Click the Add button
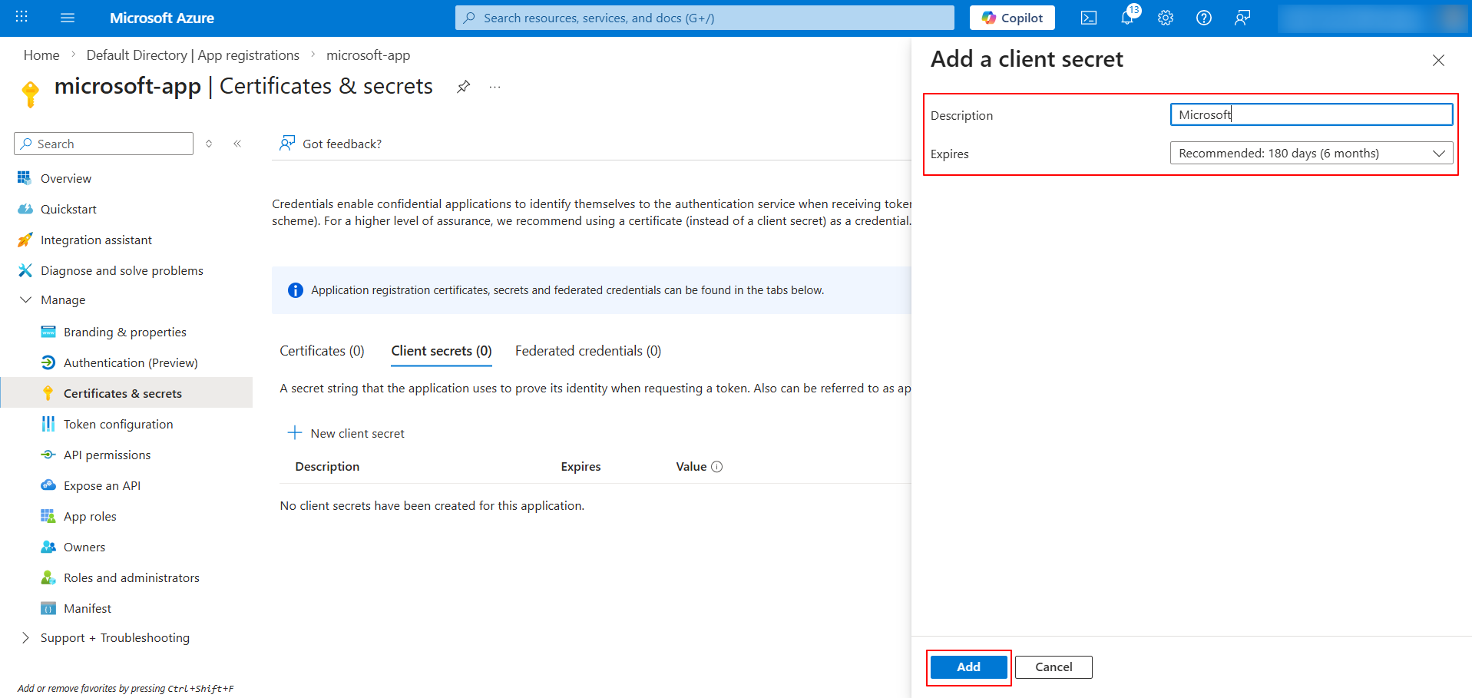The image size is (1472, 698). pyautogui.click(x=968, y=667)
